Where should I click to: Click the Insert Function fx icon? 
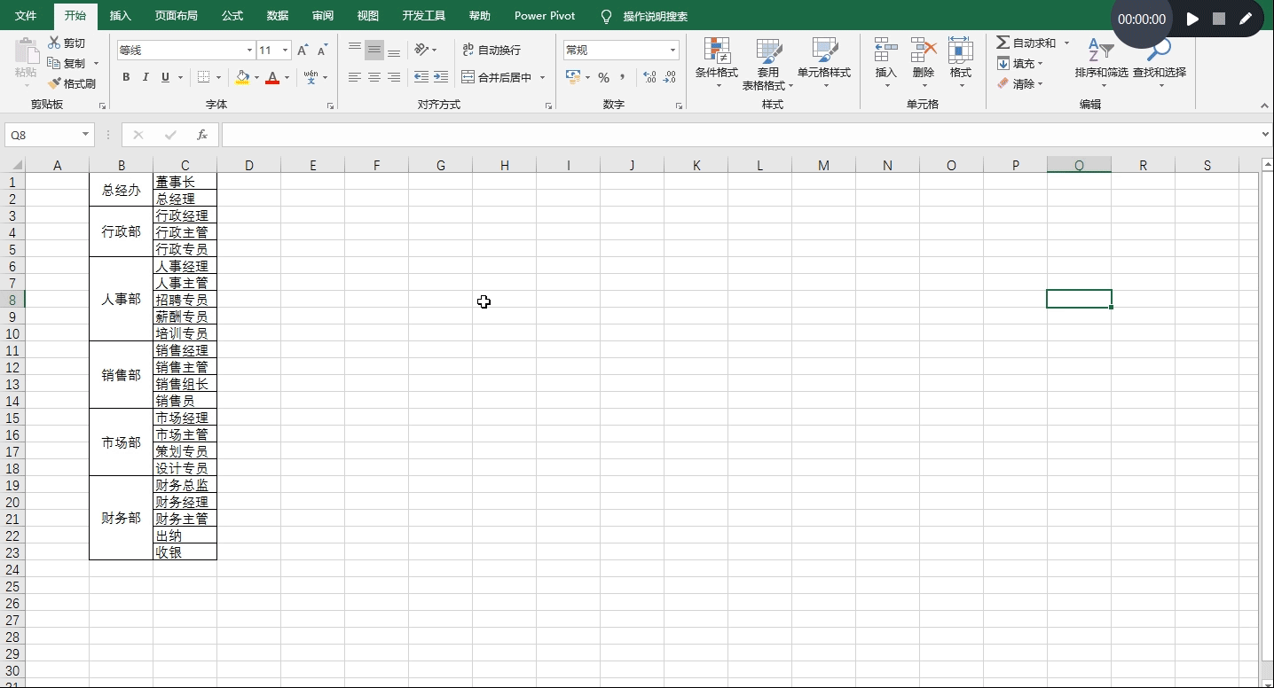click(202, 135)
